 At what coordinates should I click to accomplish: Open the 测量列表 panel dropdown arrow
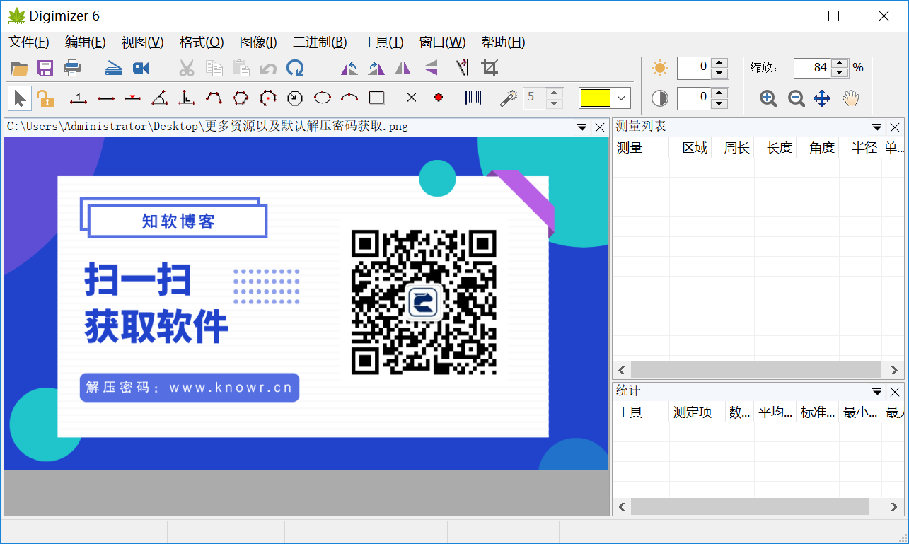(x=877, y=127)
